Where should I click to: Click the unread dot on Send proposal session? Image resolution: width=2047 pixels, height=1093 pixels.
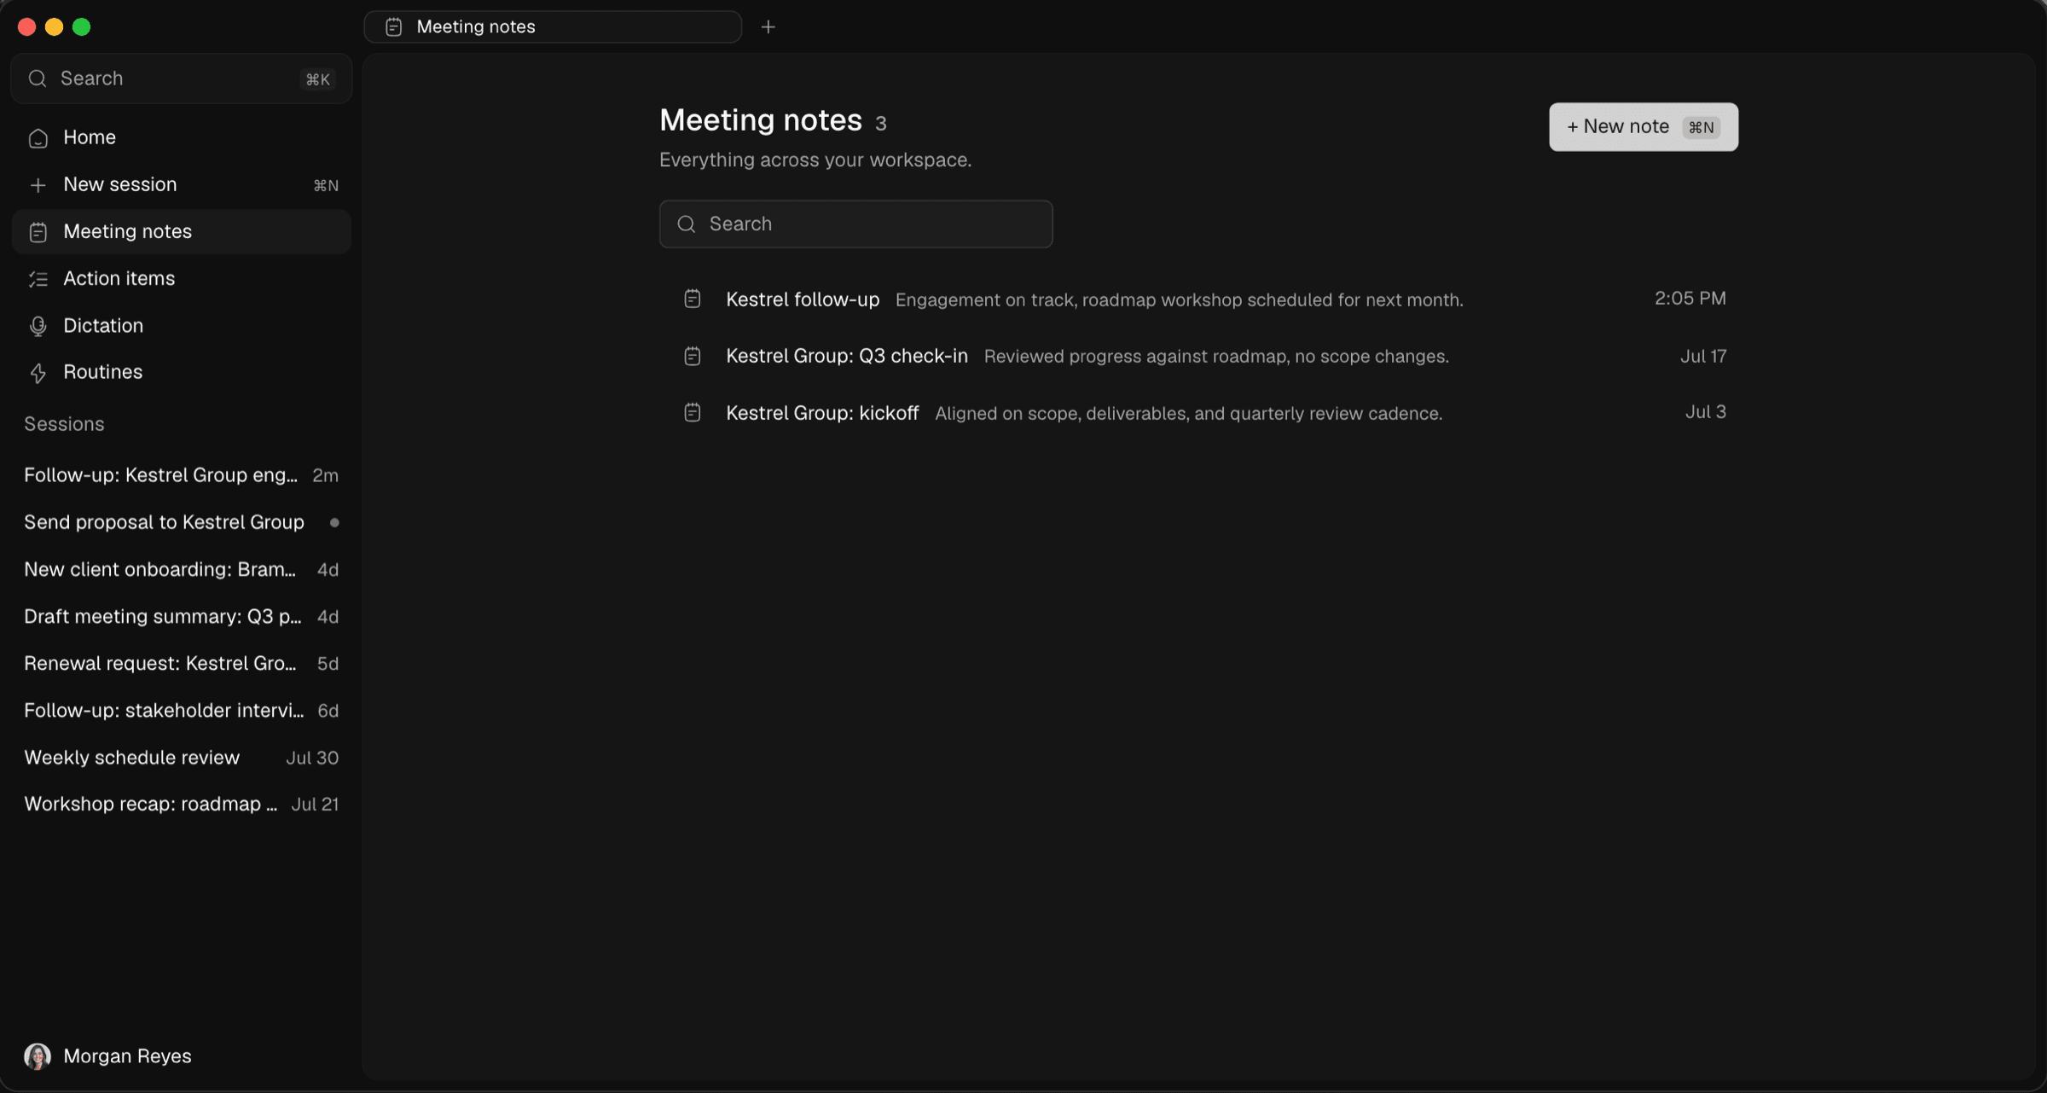(334, 522)
